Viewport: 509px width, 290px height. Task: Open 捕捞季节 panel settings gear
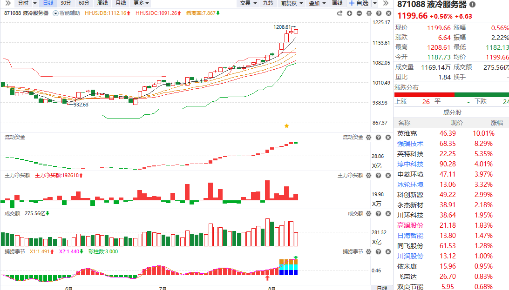(x=368, y=251)
